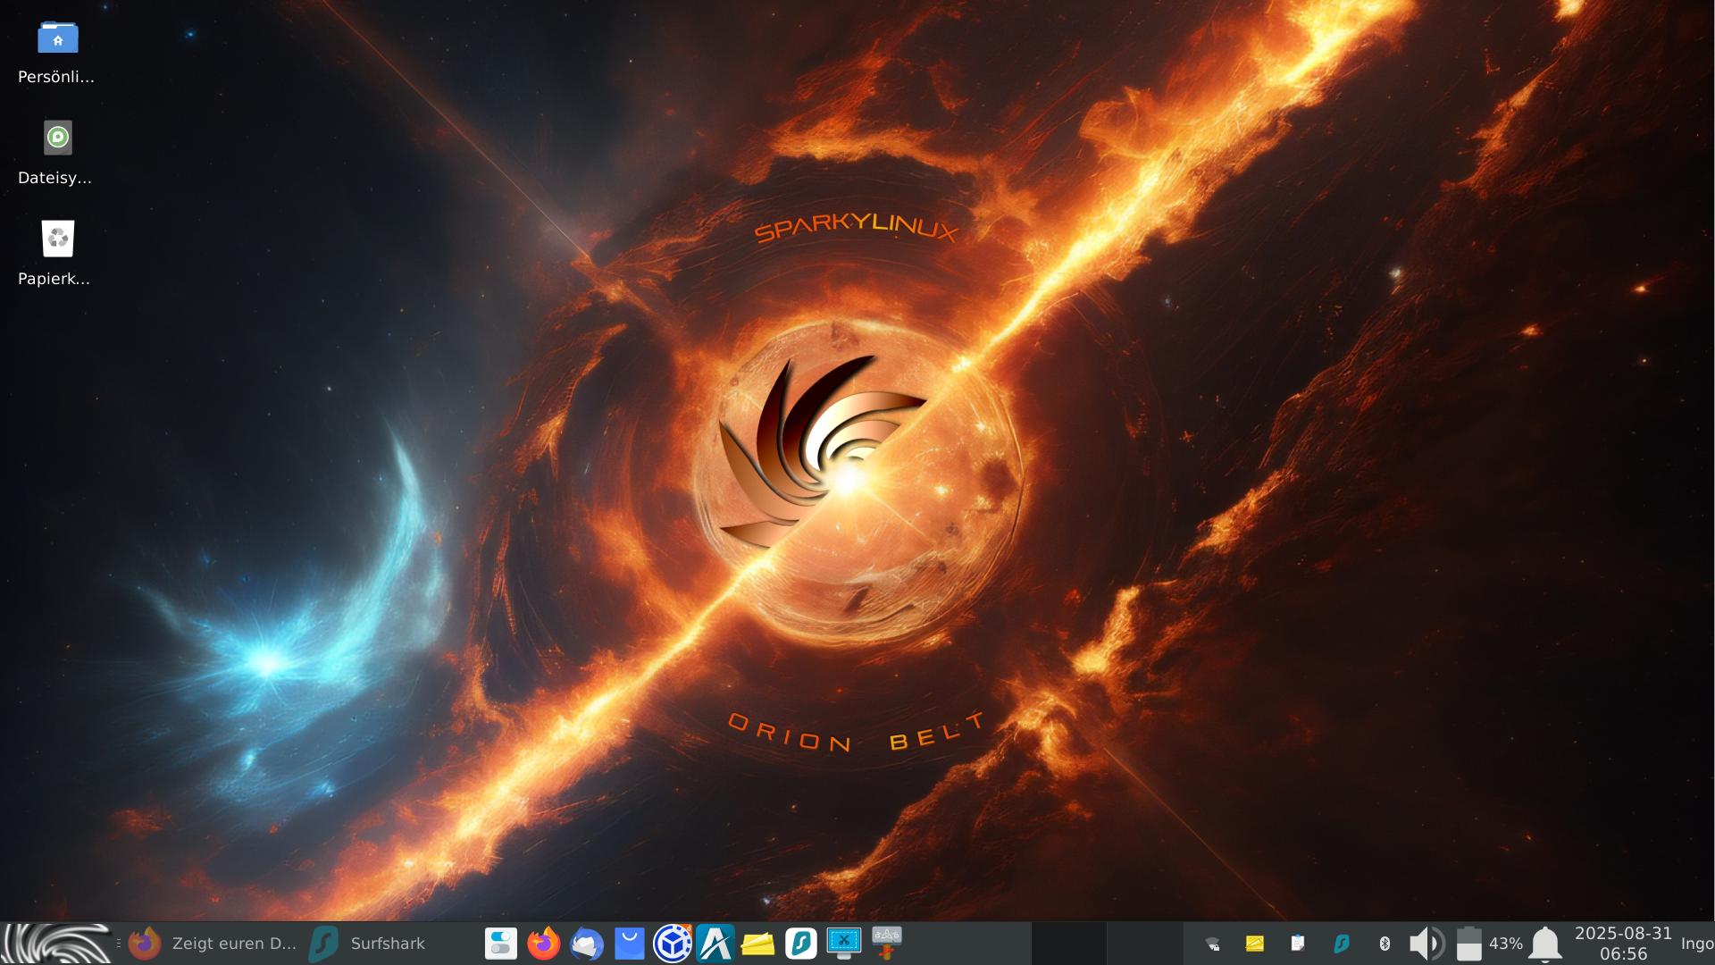
Task: Click the speaker volume icon
Action: coord(1426,943)
